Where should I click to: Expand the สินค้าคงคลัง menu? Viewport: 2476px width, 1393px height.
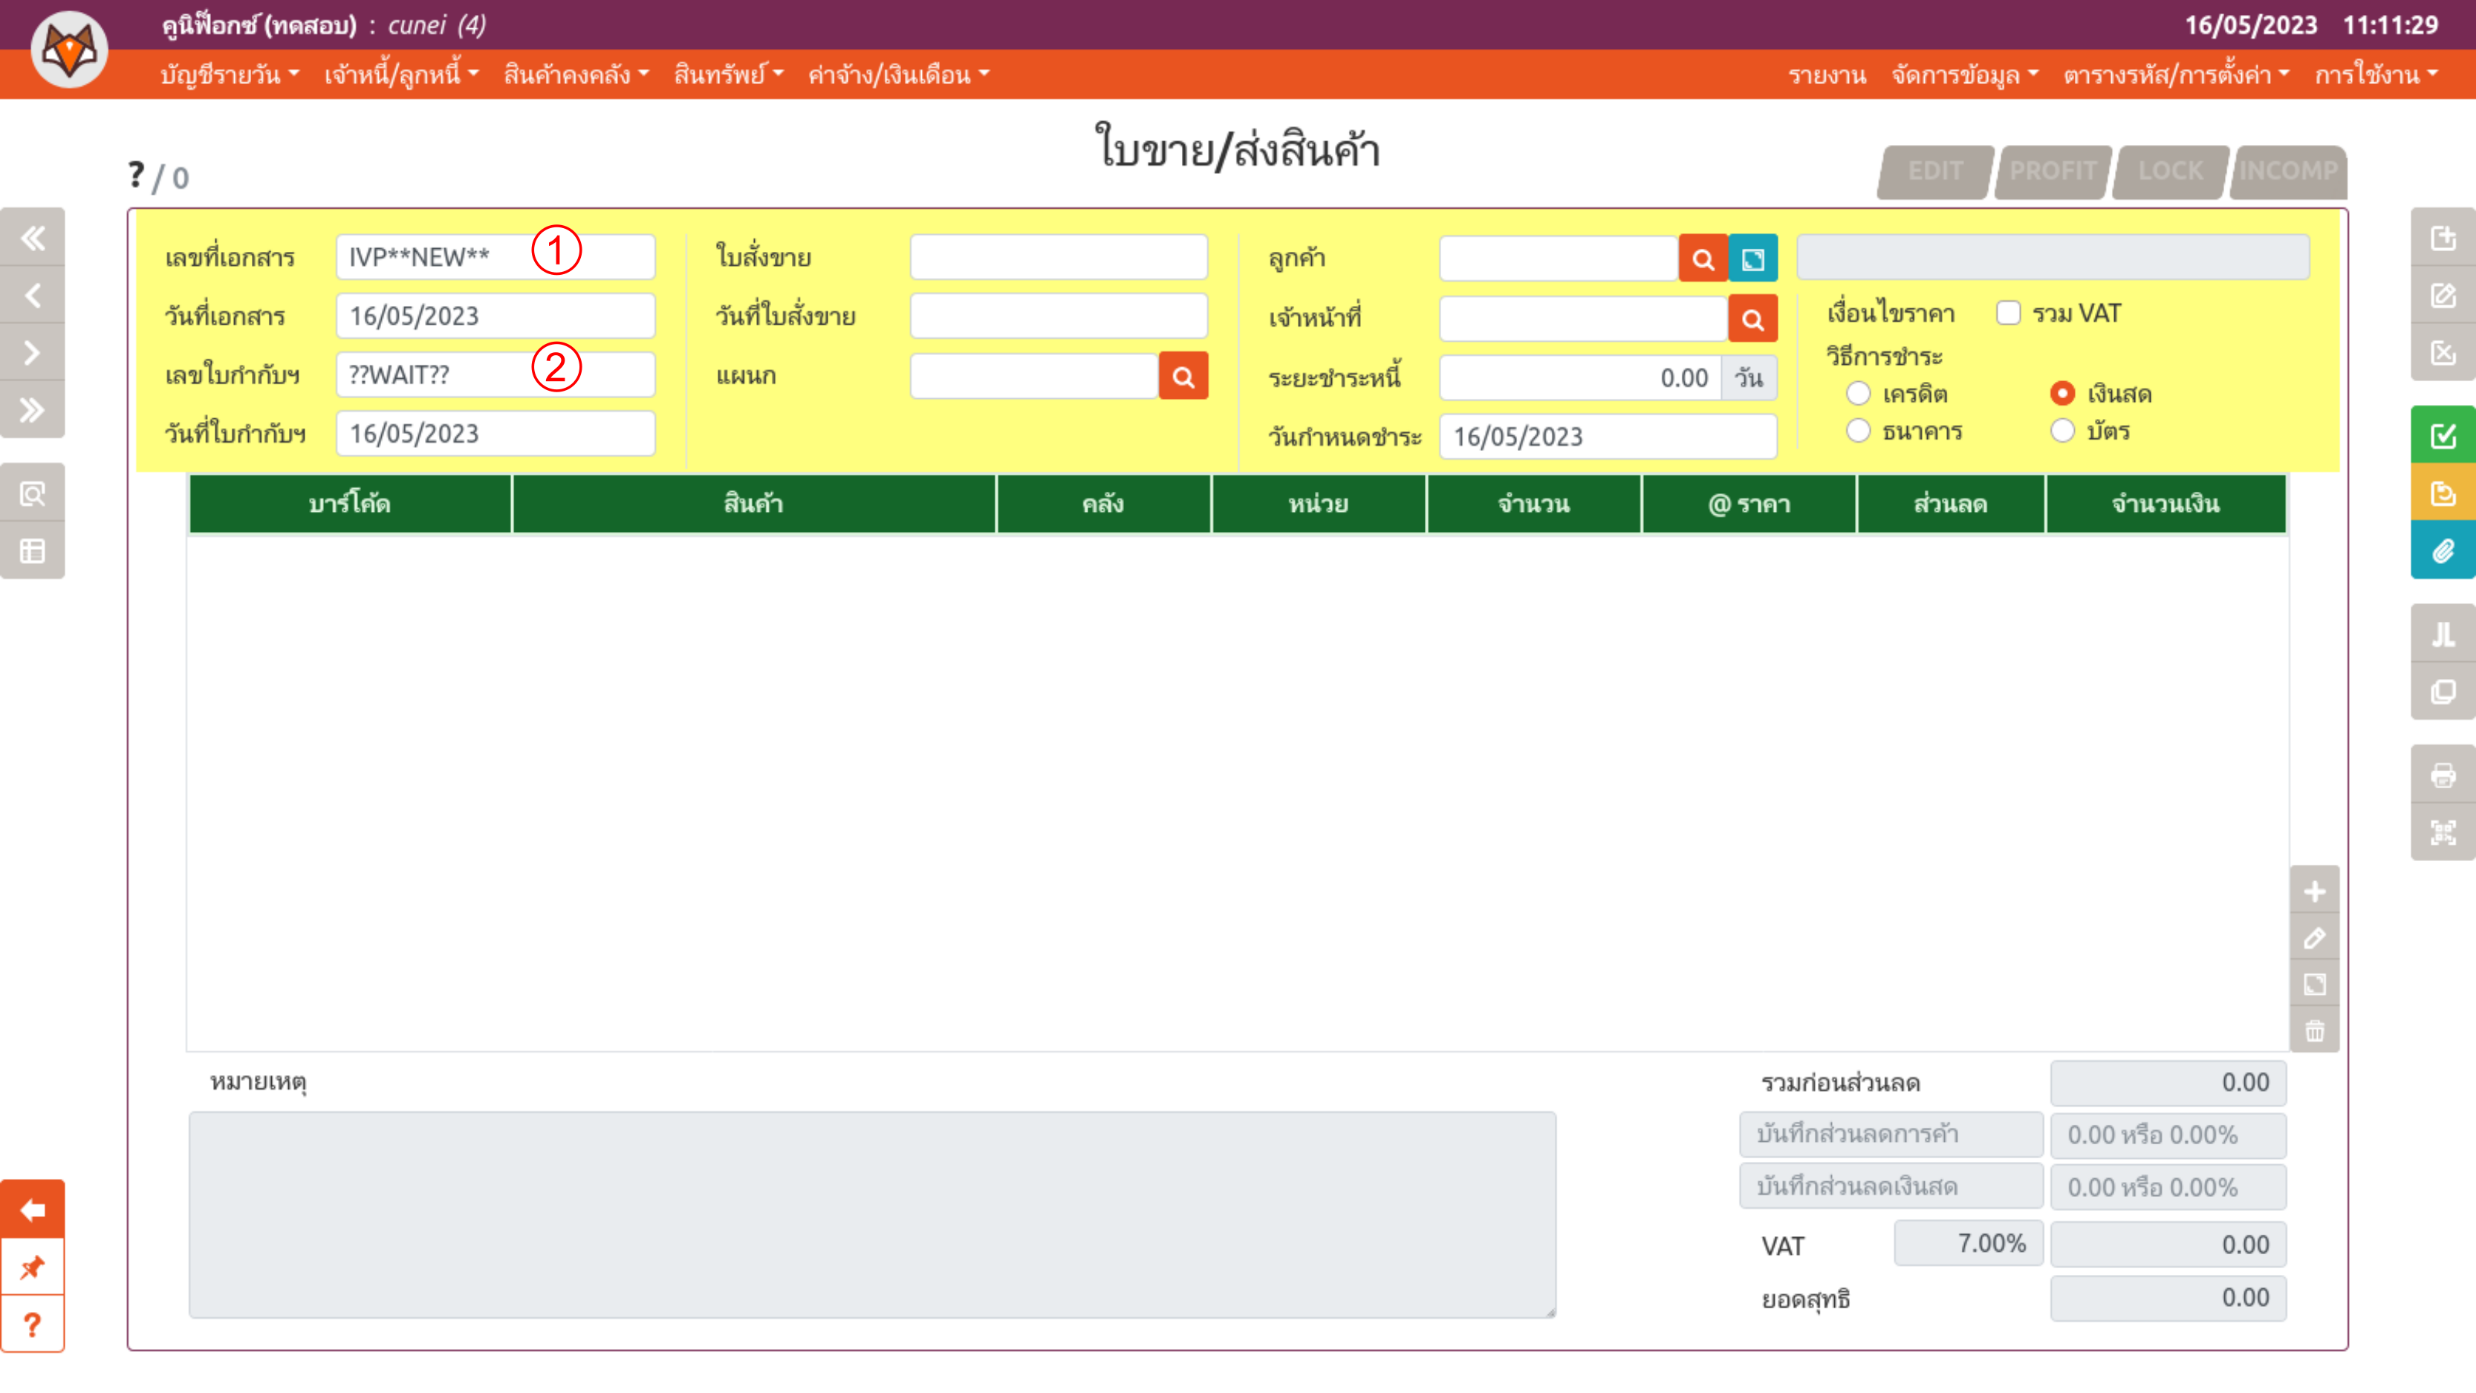[576, 74]
